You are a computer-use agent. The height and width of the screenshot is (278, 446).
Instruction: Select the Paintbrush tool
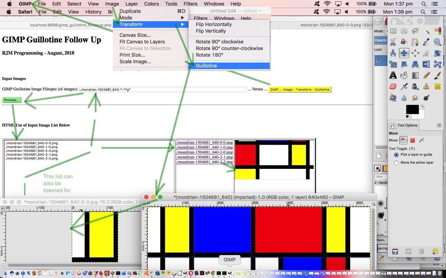pos(438,75)
